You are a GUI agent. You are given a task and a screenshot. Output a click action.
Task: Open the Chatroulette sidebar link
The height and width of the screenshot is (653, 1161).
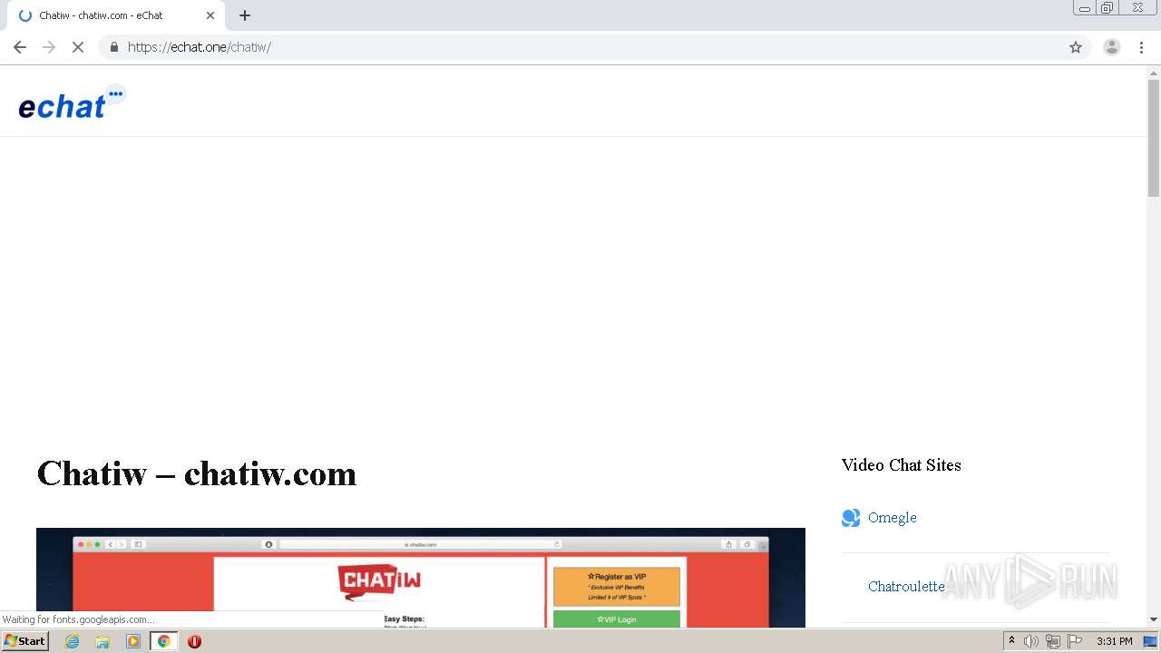(x=906, y=587)
